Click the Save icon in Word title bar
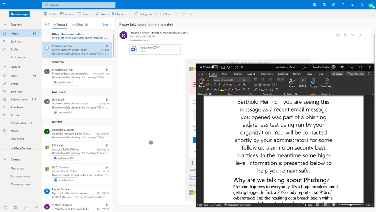 [x=223, y=67]
